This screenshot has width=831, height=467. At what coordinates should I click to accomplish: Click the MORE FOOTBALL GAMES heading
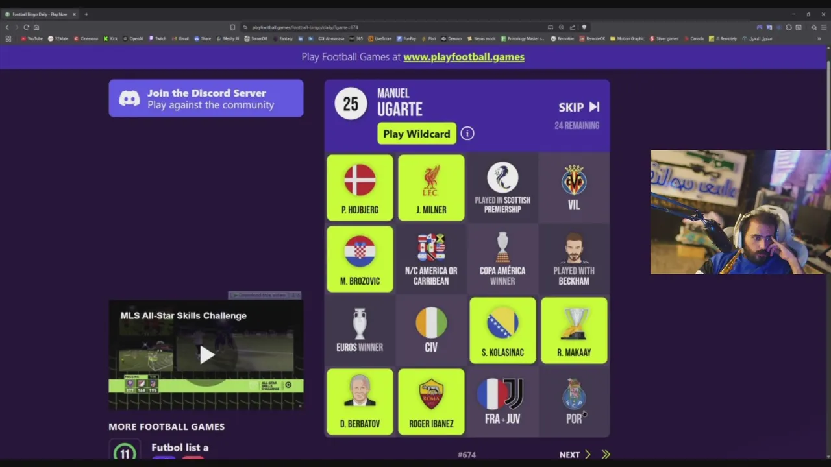pos(166,427)
